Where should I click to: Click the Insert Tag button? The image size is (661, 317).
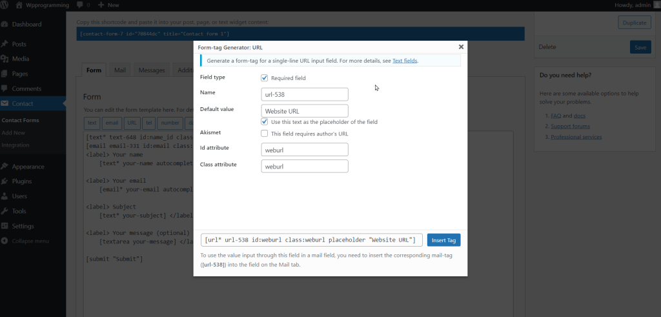tap(443, 240)
